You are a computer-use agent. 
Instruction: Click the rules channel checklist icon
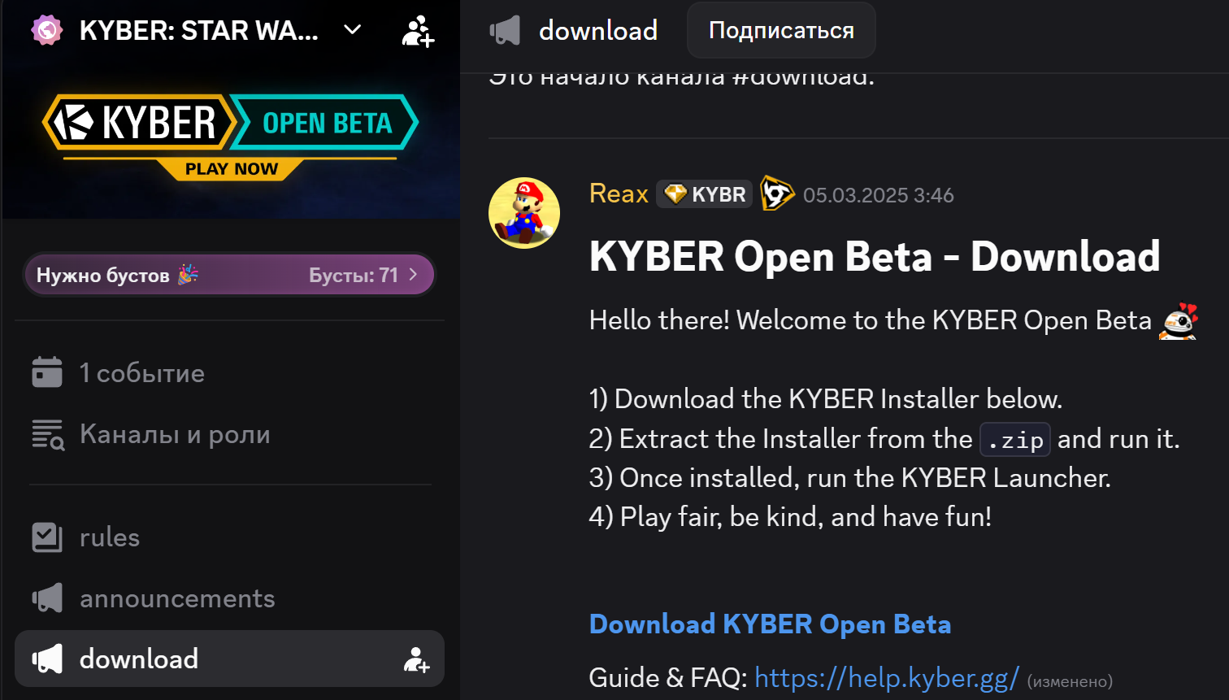47,537
